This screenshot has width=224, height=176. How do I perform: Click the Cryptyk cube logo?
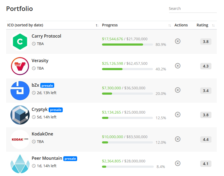click(x=20, y=115)
